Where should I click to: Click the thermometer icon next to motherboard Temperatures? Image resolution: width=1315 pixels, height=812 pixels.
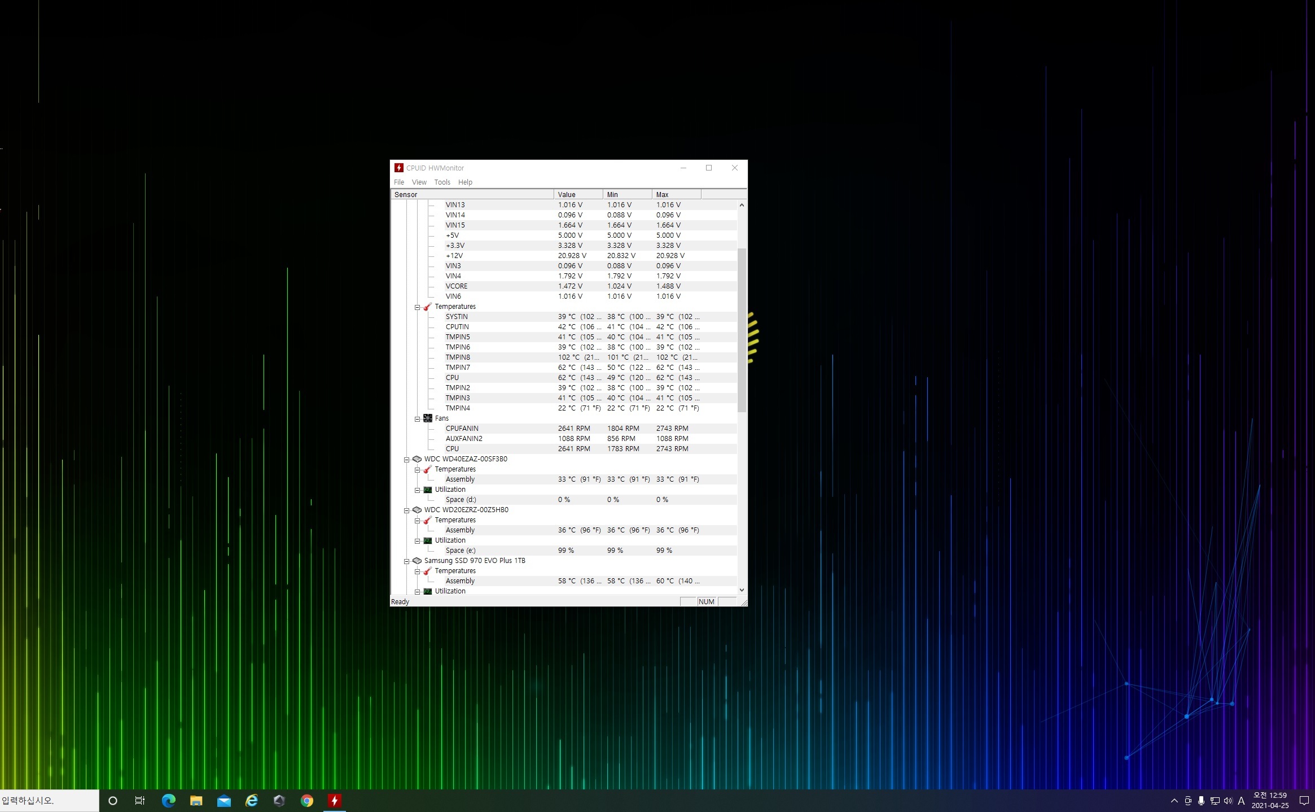427,307
